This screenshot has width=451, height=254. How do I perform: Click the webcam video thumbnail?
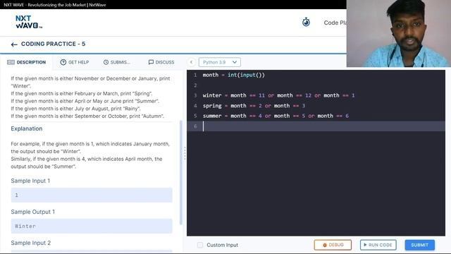(x=399, y=33)
